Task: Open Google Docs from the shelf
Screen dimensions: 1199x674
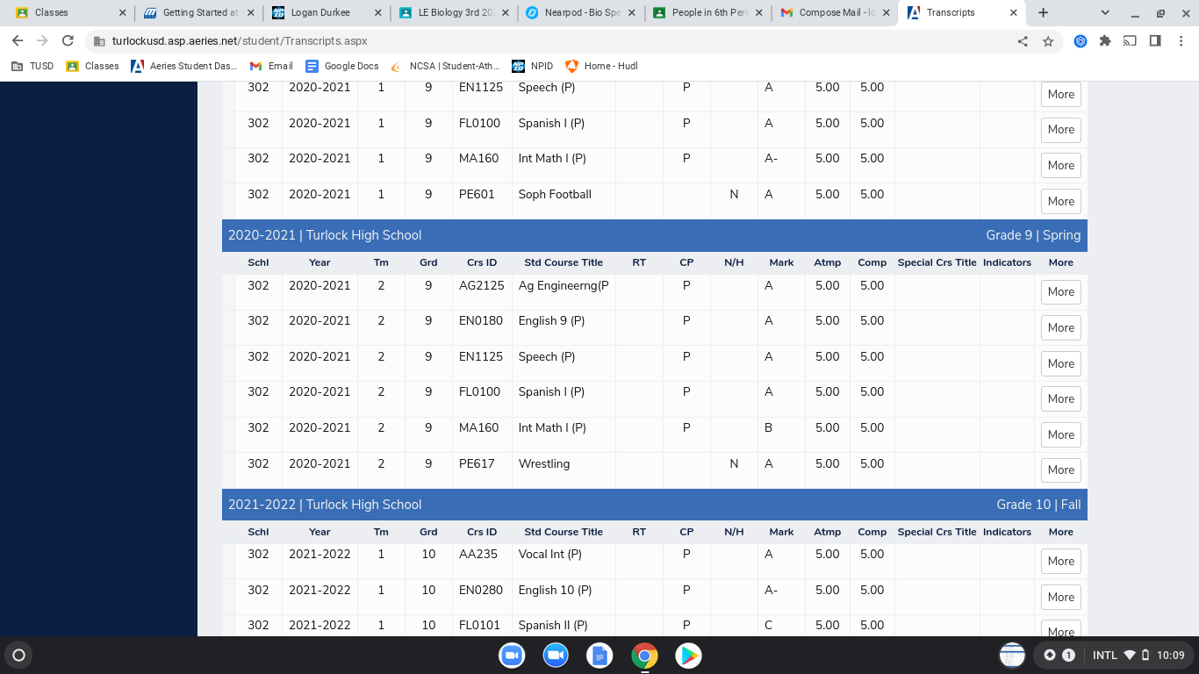Action: (600, 656)
